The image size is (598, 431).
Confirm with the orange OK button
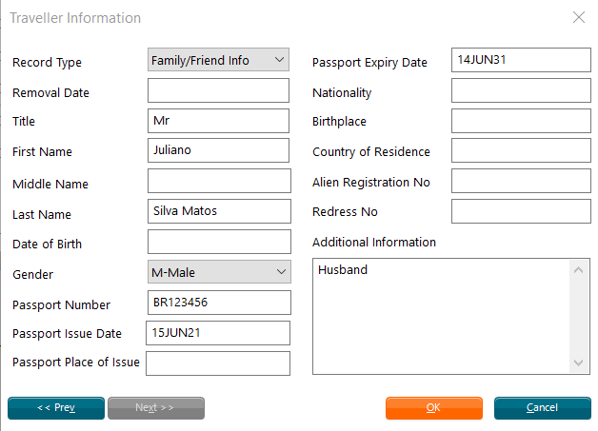[434, 408]
